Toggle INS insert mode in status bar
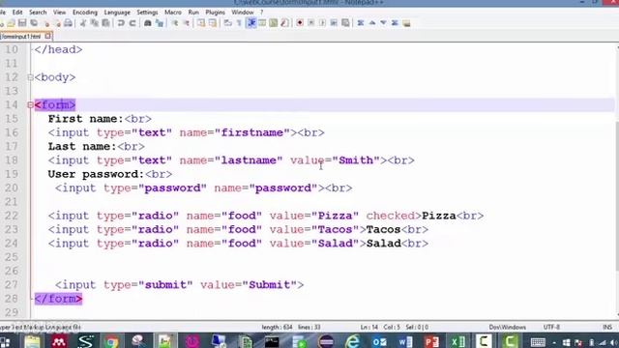The image size is (619, 348). point(607,327)
